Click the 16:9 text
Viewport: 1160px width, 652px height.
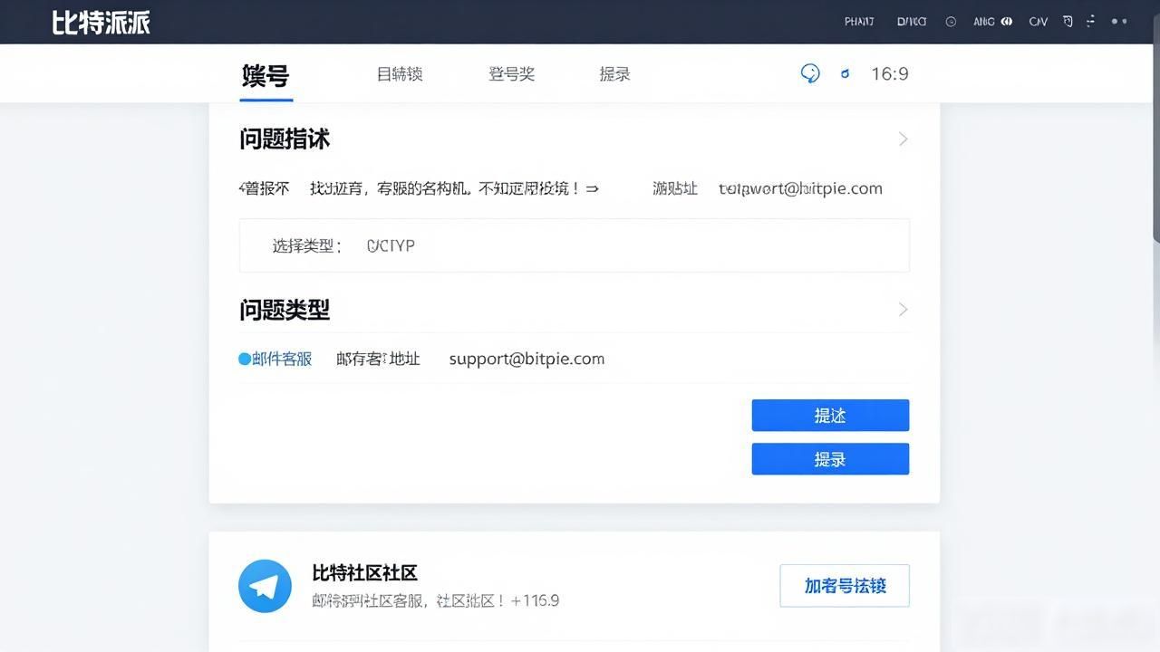pos(890,74)
